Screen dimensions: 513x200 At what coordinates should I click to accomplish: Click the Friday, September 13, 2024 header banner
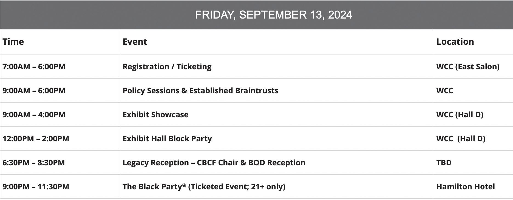273,15
